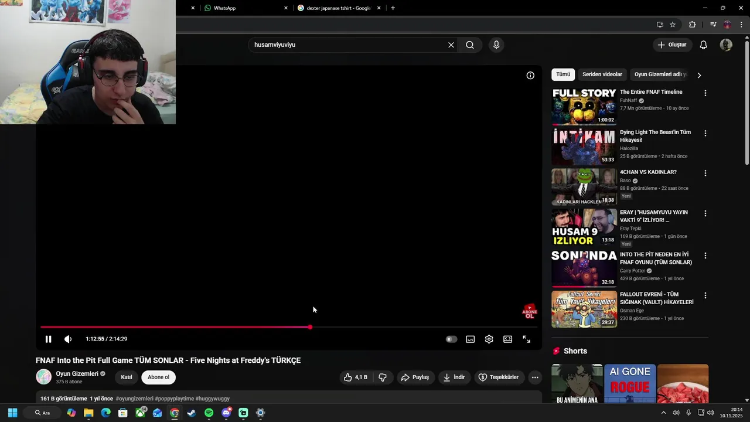Open Steam from the taskbar
Screen dimensions: 750x422
tap(192, 413)
